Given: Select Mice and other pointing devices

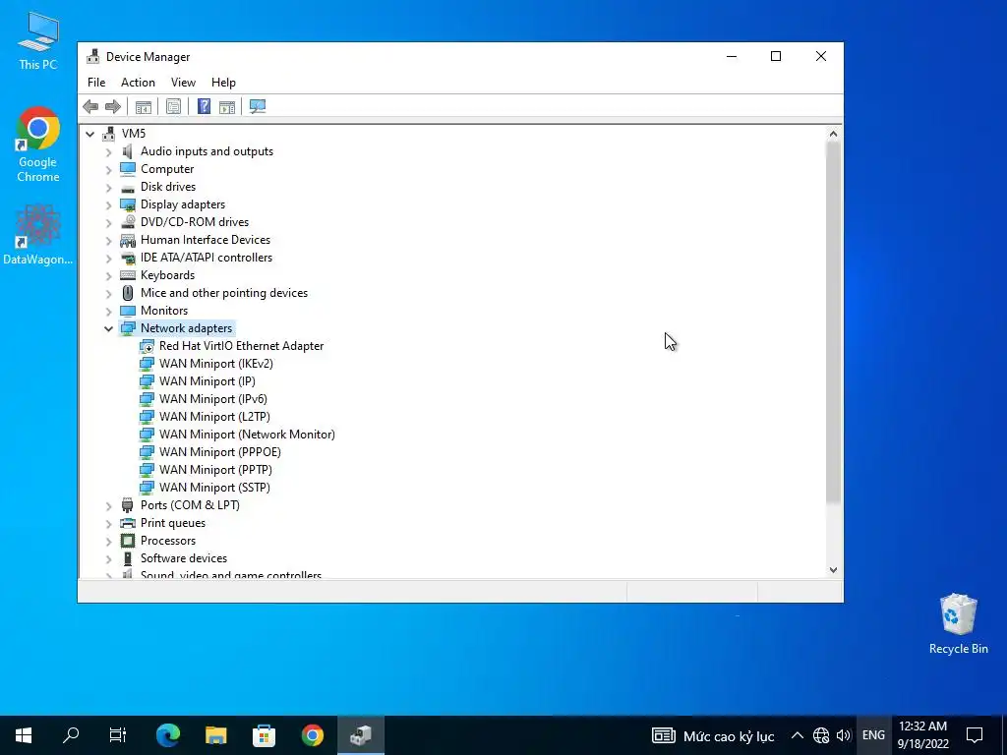Looking at the screenshot, I should pos(223,293).
